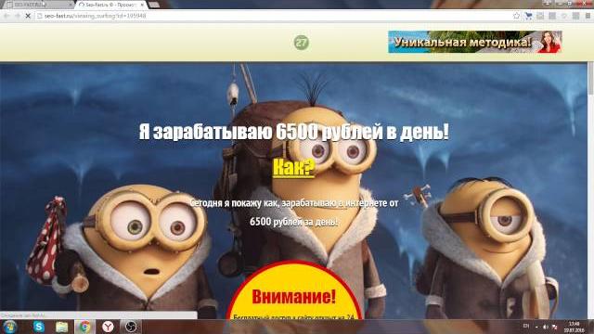Click the green countdown timer 27
The width and height of the screenshot is (594, 334).
(302, 43)
